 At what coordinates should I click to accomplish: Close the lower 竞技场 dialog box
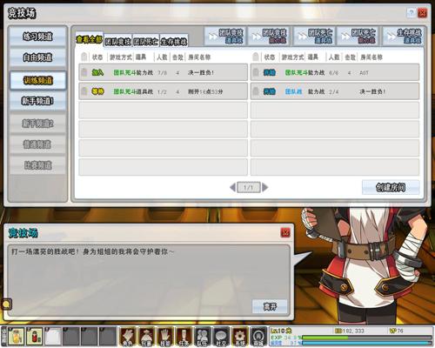(x=285, y=232)
